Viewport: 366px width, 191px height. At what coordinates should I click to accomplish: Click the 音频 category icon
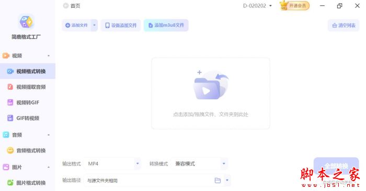[x=6, y=135]
